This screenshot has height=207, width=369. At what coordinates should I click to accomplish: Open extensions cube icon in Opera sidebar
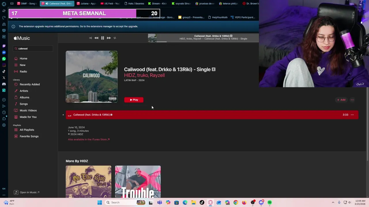point(4,119)
